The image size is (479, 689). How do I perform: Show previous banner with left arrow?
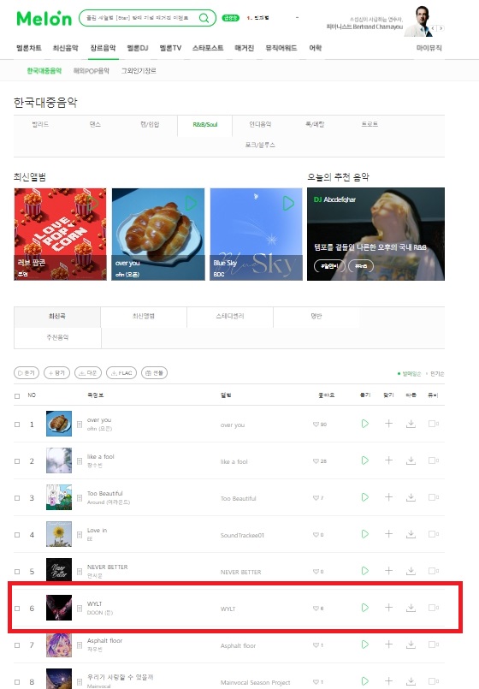pos(433,28)
